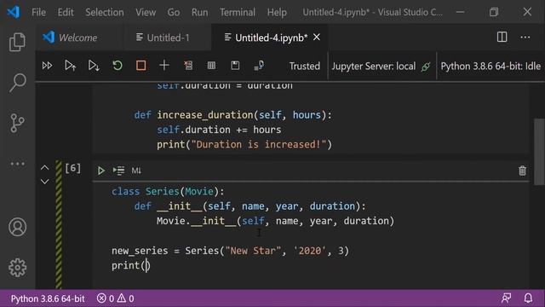This screenshot has width=545, height=307.
Task: Open the File menu
Action: [38, 13]
